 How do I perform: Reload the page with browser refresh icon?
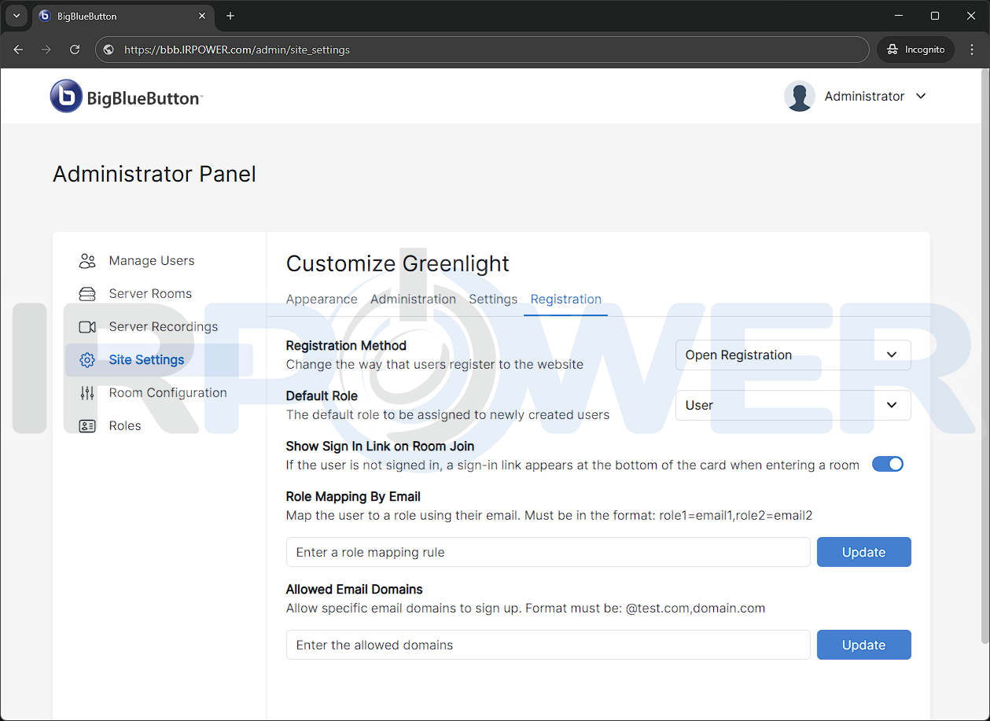pos(75,50)
